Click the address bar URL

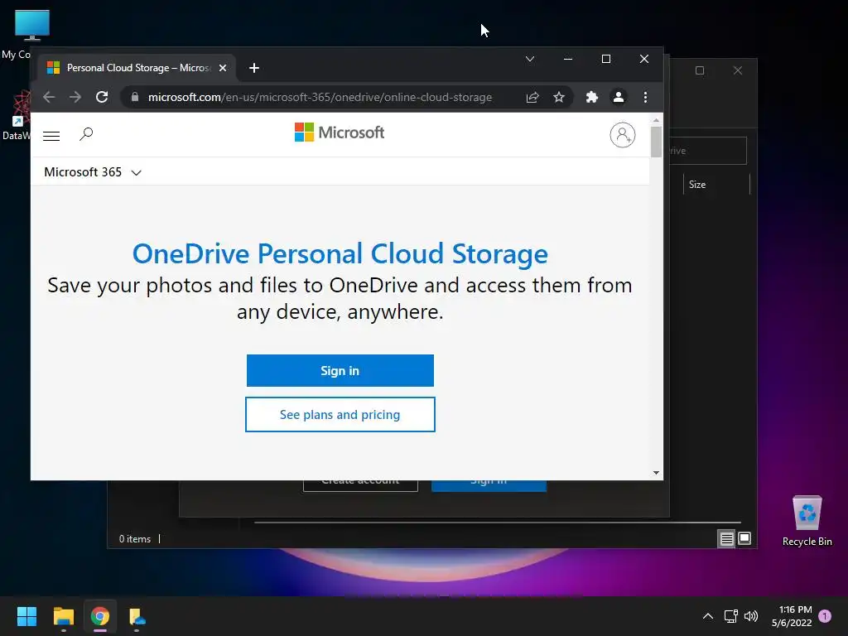coord(320,98)
